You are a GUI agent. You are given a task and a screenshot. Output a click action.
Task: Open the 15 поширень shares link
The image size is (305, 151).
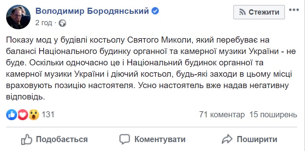point(274,114)
